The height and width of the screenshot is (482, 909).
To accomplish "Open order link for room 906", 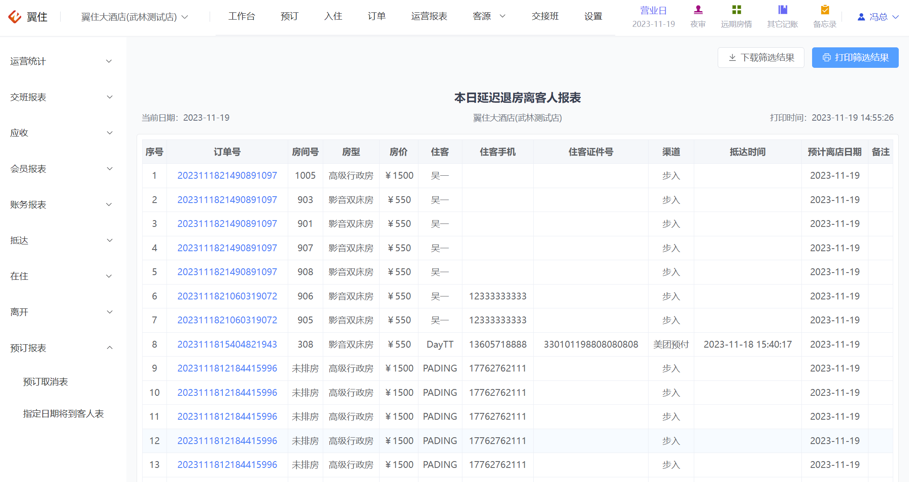I will 227,296.
